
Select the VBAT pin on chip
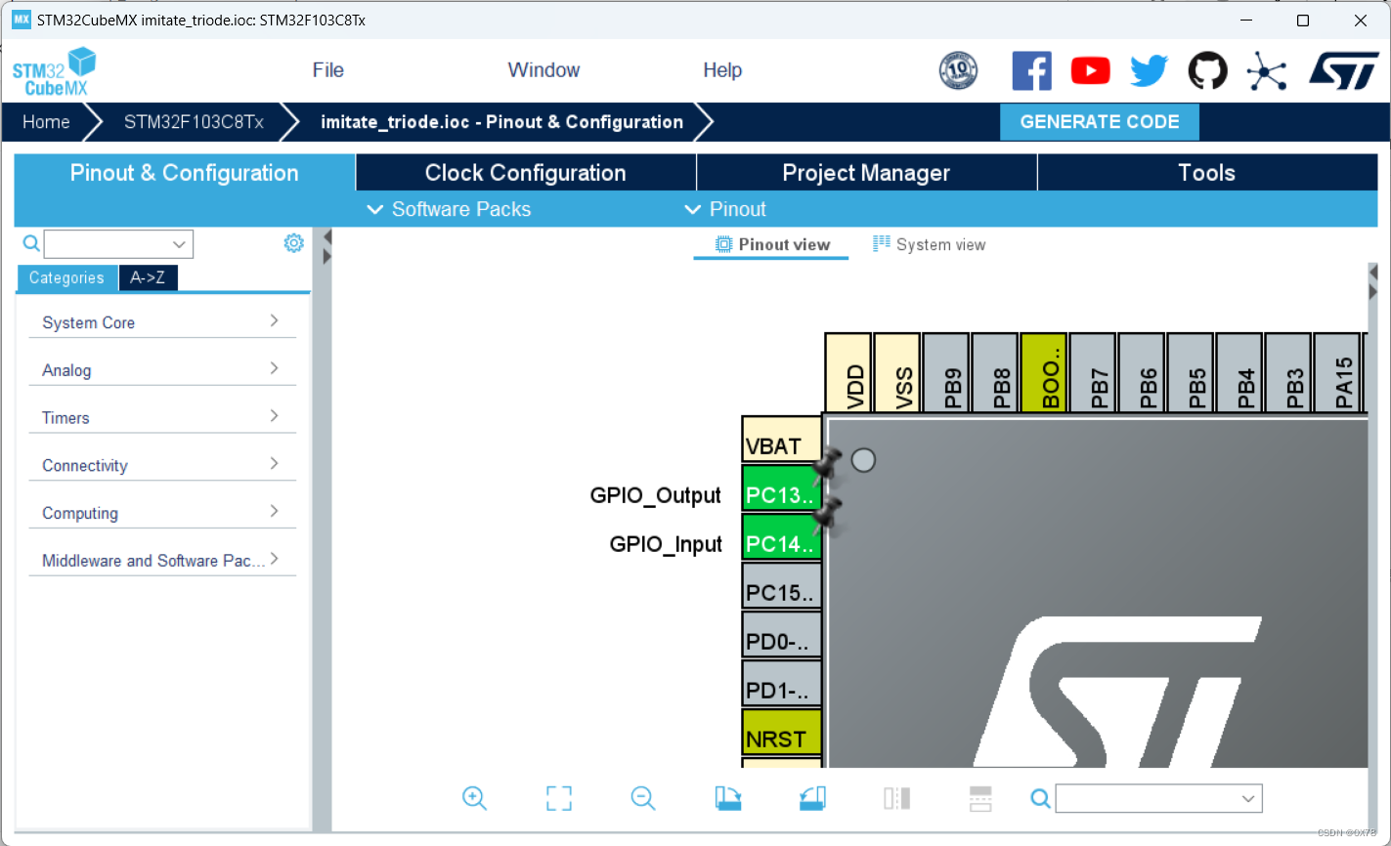(781, 440)
